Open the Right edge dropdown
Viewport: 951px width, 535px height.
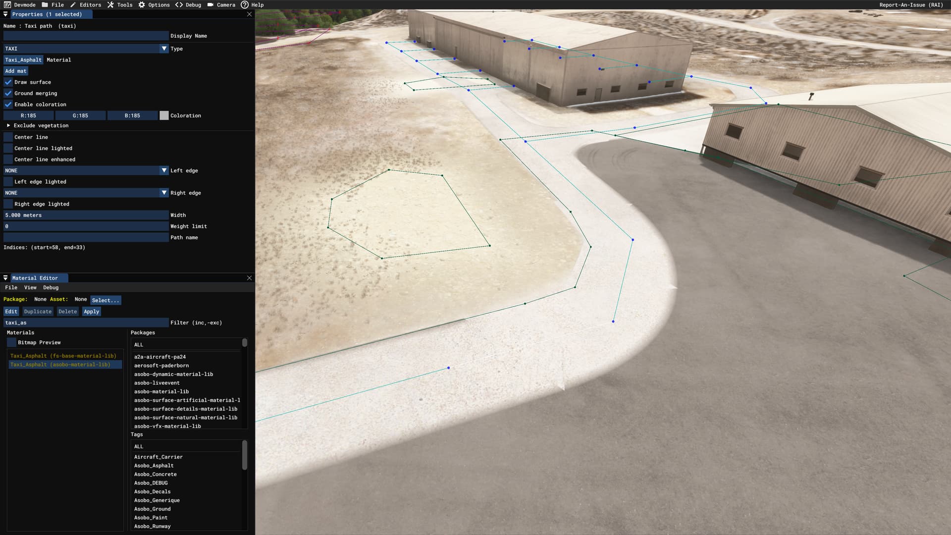click(86, 193)
